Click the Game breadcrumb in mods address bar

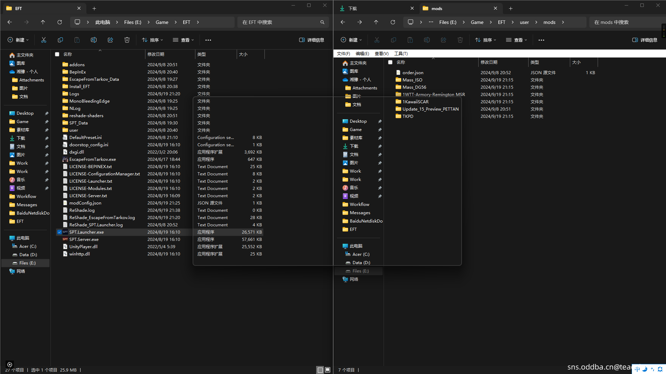(477, 22)
